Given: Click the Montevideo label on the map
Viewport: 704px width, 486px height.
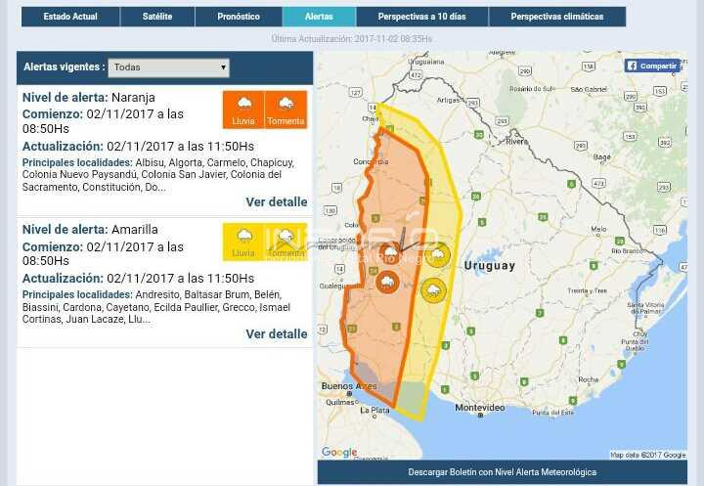Looking at the screenshot, I should (x=480, y=407).
